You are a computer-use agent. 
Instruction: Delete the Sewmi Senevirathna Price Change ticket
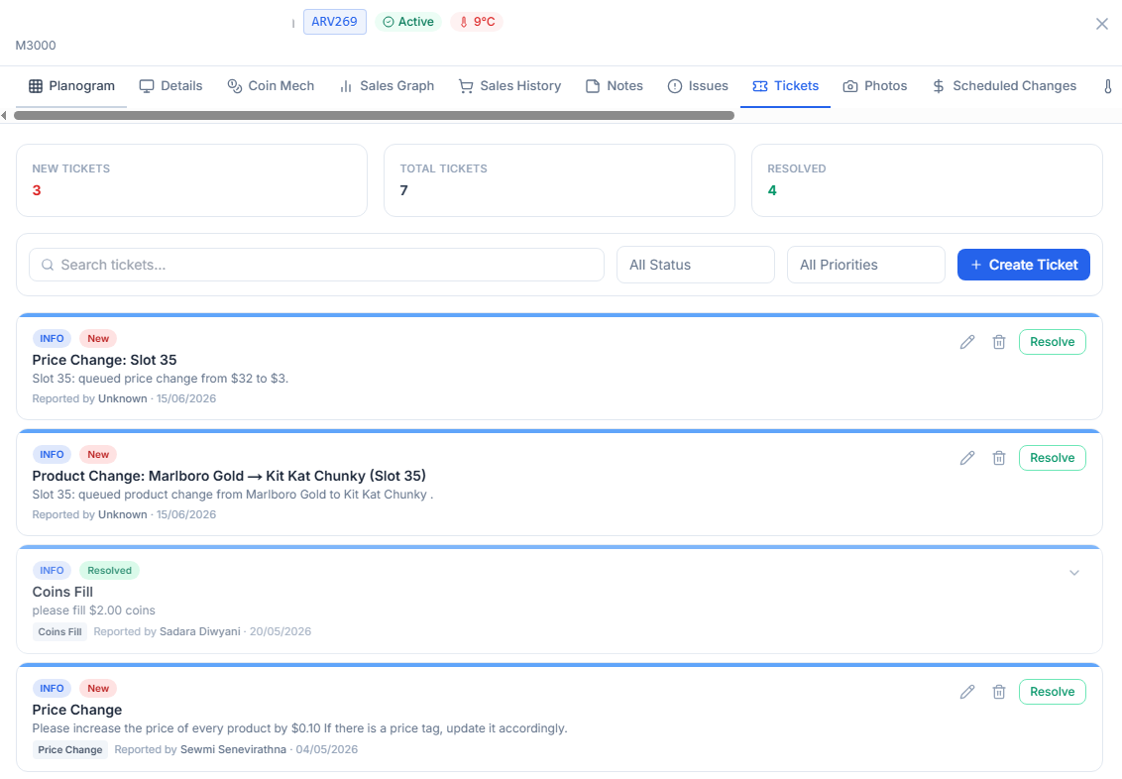[x=999, y=692]
